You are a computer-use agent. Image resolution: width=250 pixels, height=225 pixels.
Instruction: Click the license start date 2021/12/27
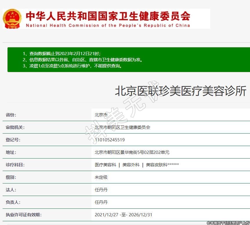(106, 215)
